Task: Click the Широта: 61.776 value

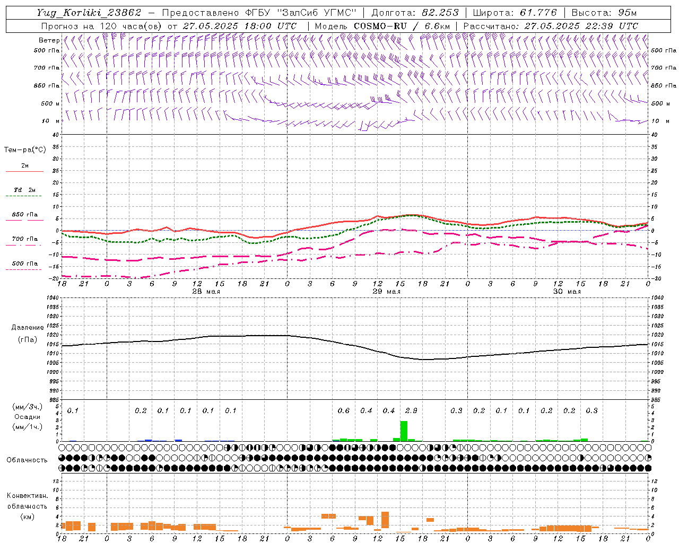Action: pyautogui.click(x=515, y=13)
